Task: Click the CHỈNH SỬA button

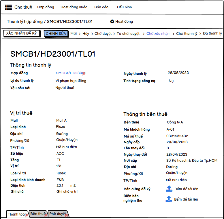Action: point(56,33)
